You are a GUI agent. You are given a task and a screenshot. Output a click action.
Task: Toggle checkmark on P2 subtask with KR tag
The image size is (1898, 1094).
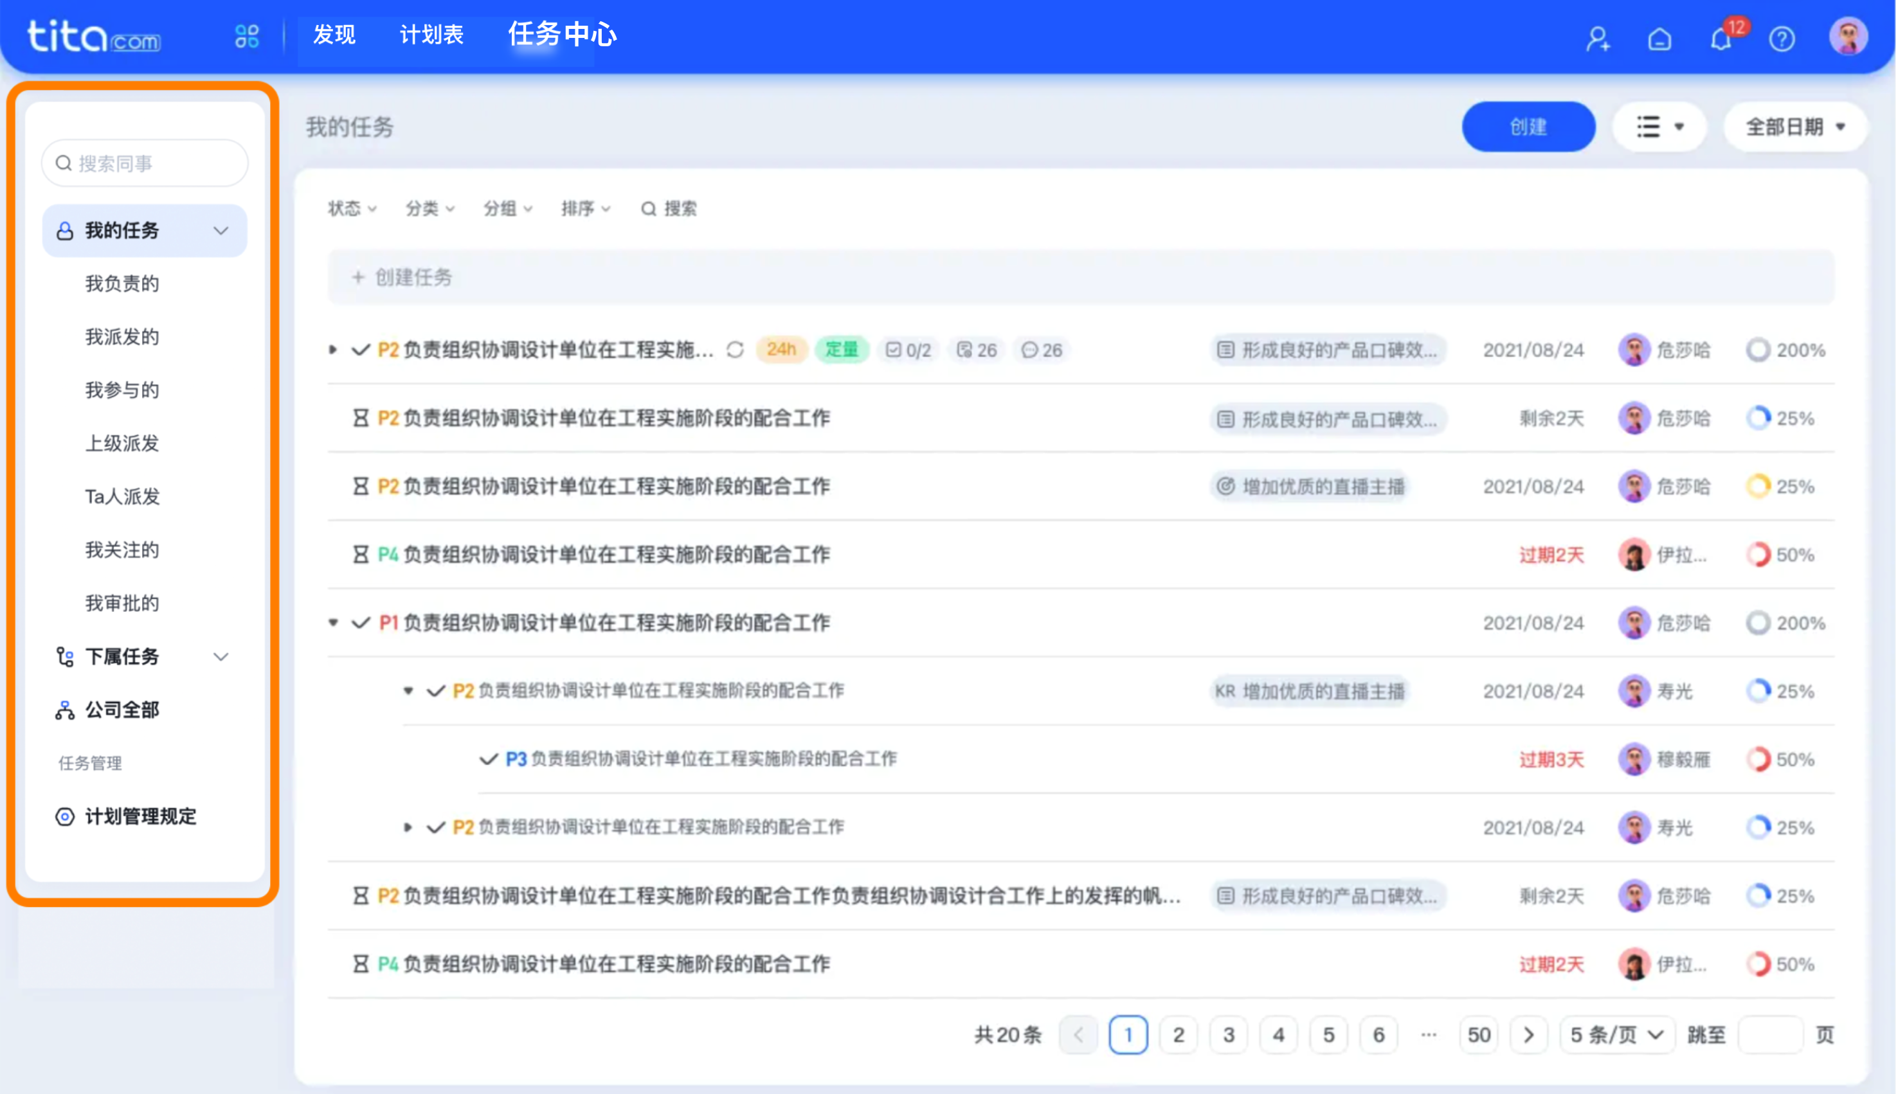[436, 691]
